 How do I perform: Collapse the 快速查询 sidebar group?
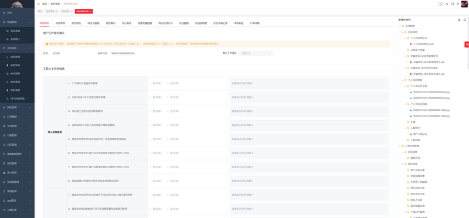coord(30,22)
